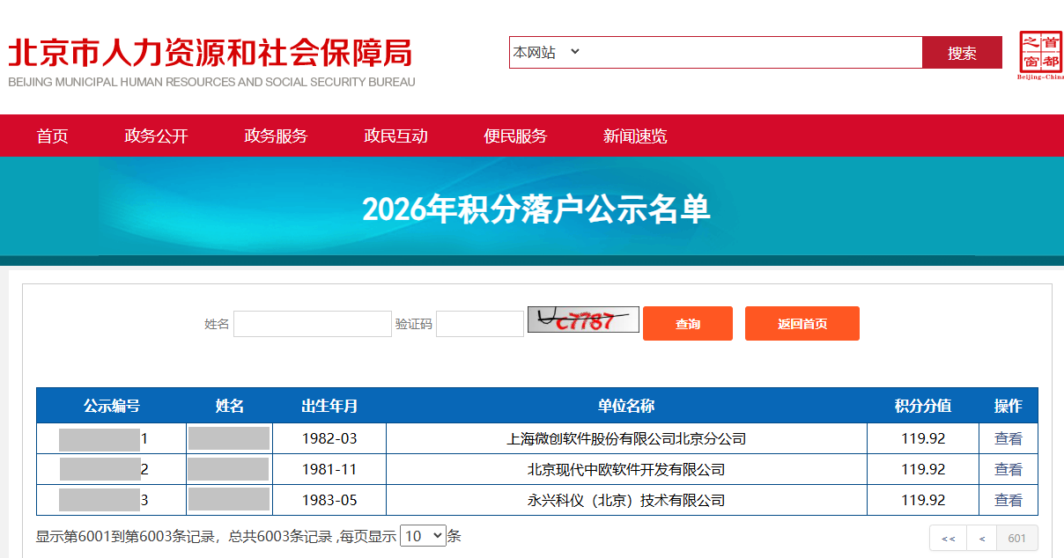Image resolution: width=1064 pixels, height=558 pixels.
Task: Select birth date cell 1981-11
Action: [x=329, y=469]
